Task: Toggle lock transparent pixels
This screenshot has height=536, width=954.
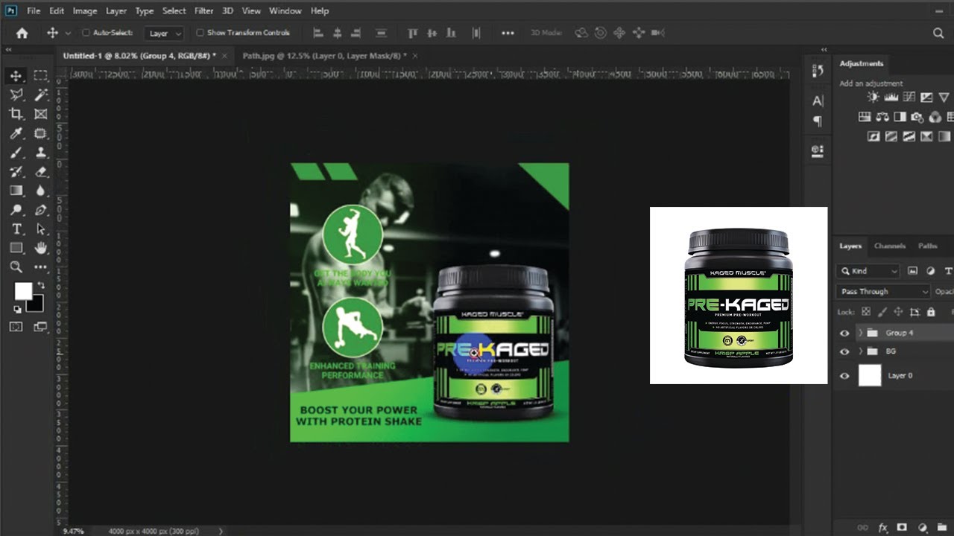Action: tap(866, 312)
